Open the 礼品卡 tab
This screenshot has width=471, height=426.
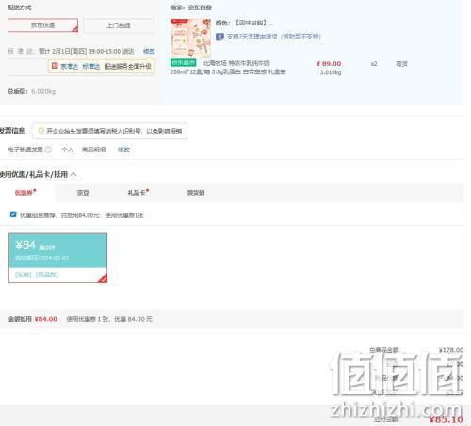[138, 193]
